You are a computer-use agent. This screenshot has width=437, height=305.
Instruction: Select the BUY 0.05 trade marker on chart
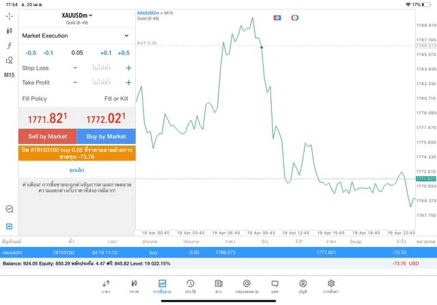click(262, 47)
